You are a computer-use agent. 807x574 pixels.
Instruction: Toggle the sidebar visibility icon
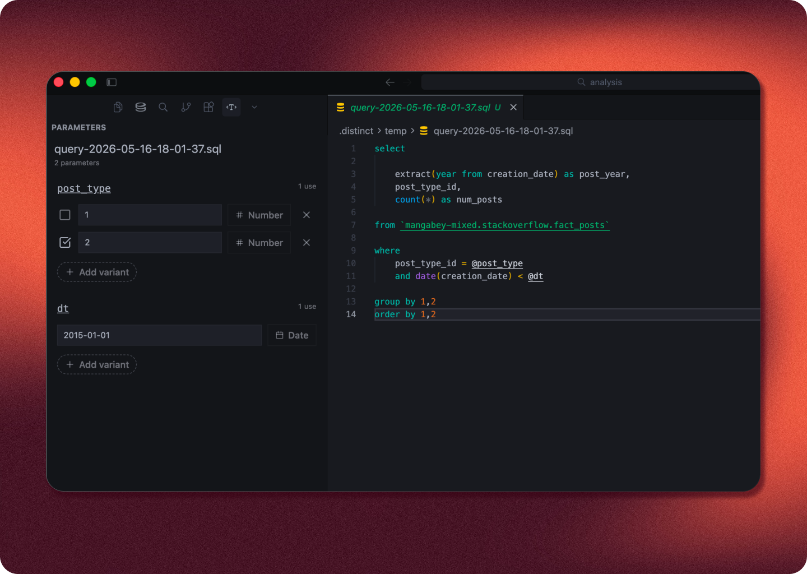click(112, 82)
